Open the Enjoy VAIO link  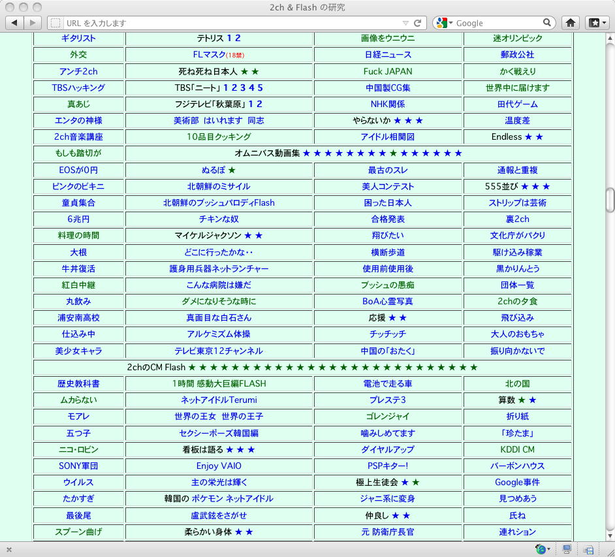coord(219,466)
